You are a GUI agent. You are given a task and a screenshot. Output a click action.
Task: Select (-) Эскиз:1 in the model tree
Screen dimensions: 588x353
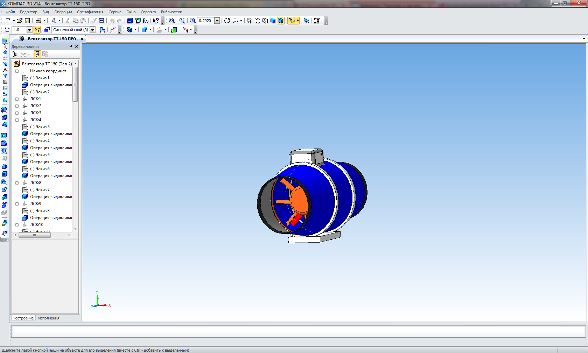pos(40,78)
